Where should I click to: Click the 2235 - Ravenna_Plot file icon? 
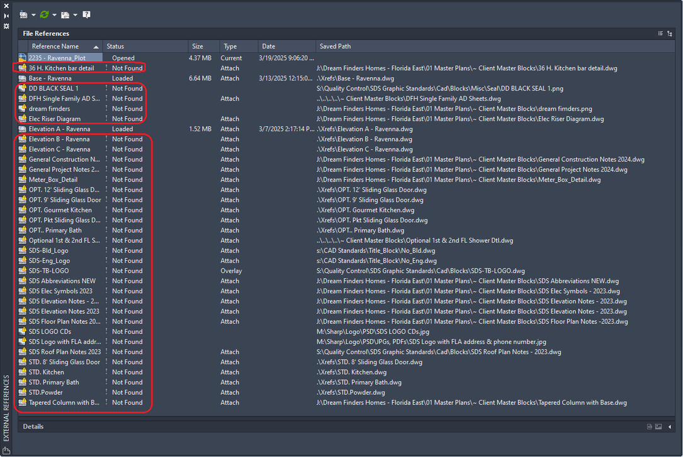(23, 58)
